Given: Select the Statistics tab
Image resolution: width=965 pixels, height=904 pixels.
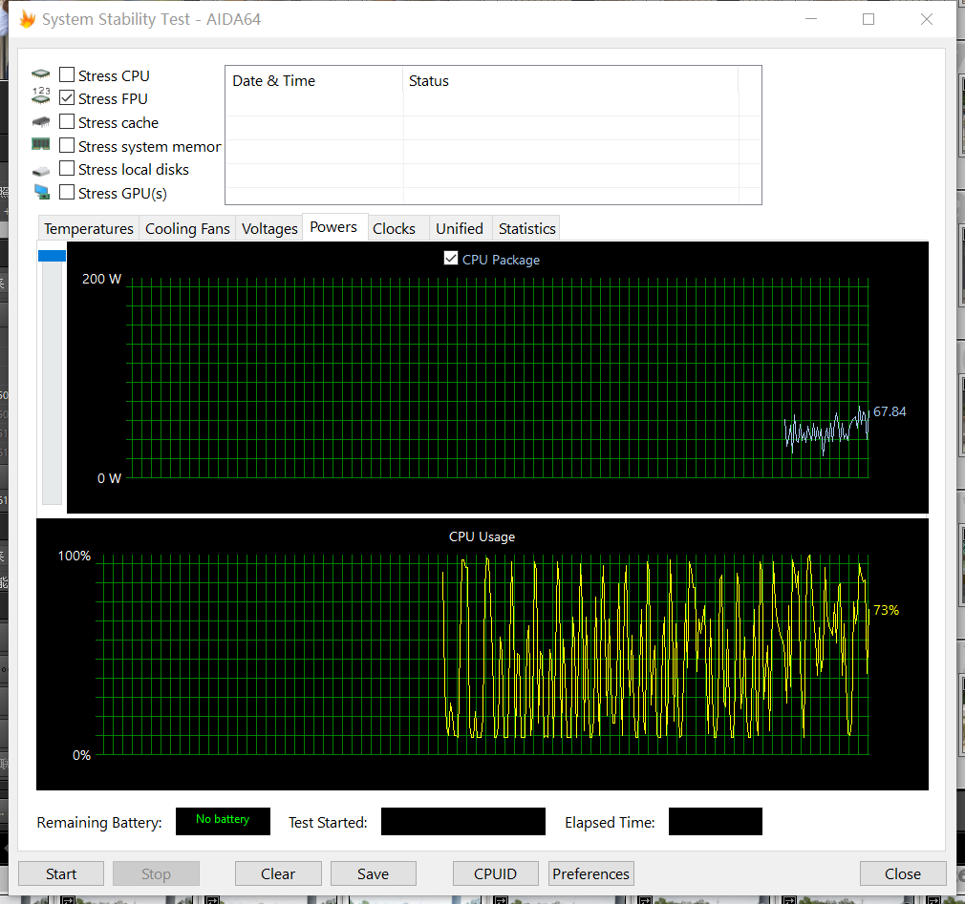Looking at the screenshot, I should point(526,229).
